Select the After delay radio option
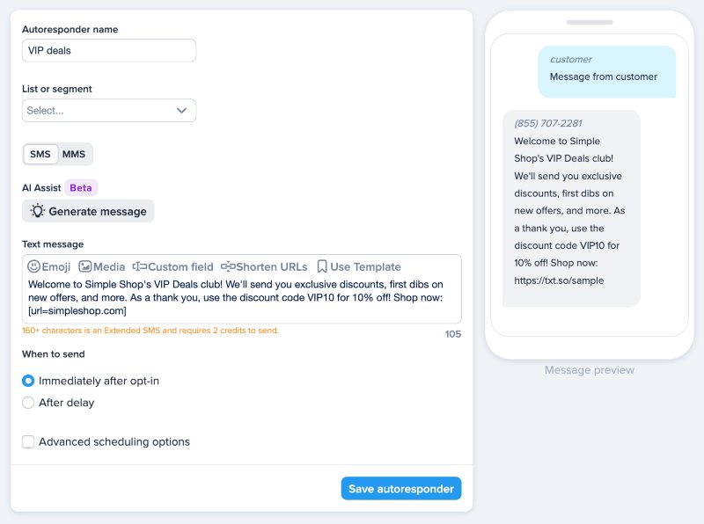 28,403
